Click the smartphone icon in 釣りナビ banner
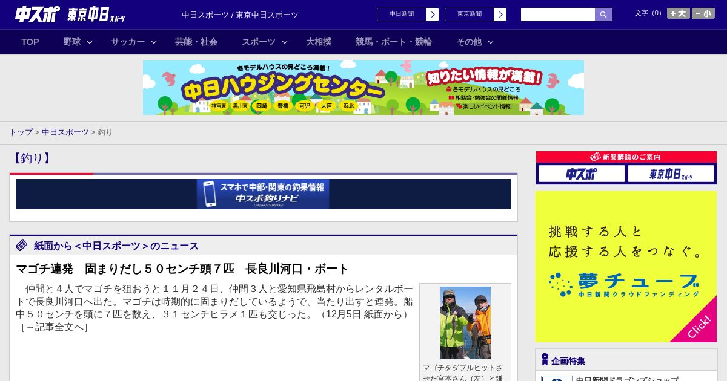The image size is (727, 381). click(x=210, y=194)
